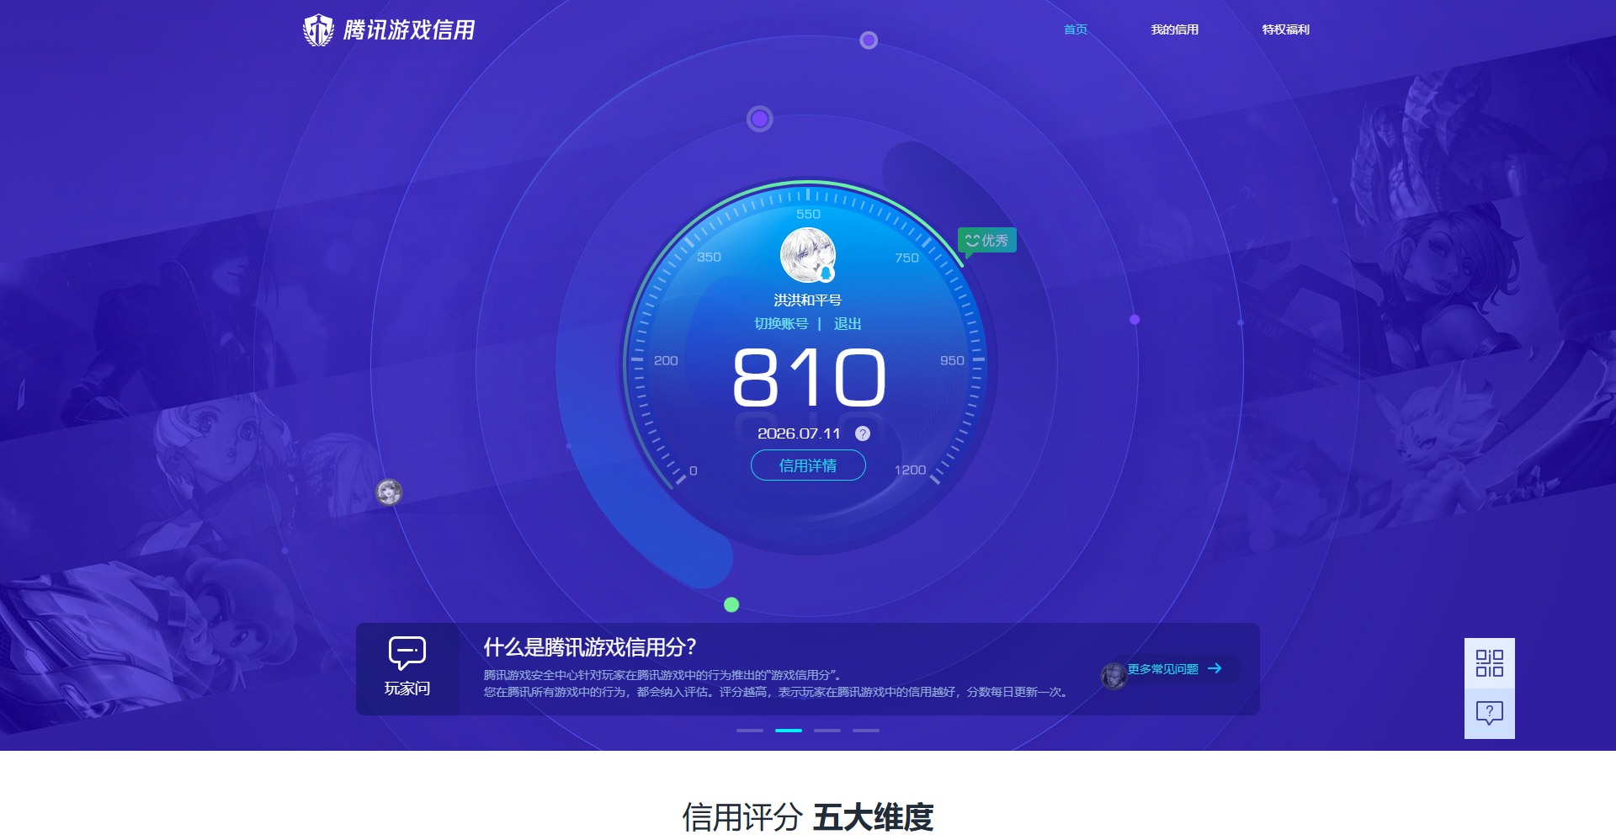Click the small avatar icon on the orbit ring
Screen dimensions: 1616x840
tap(389, 492)
